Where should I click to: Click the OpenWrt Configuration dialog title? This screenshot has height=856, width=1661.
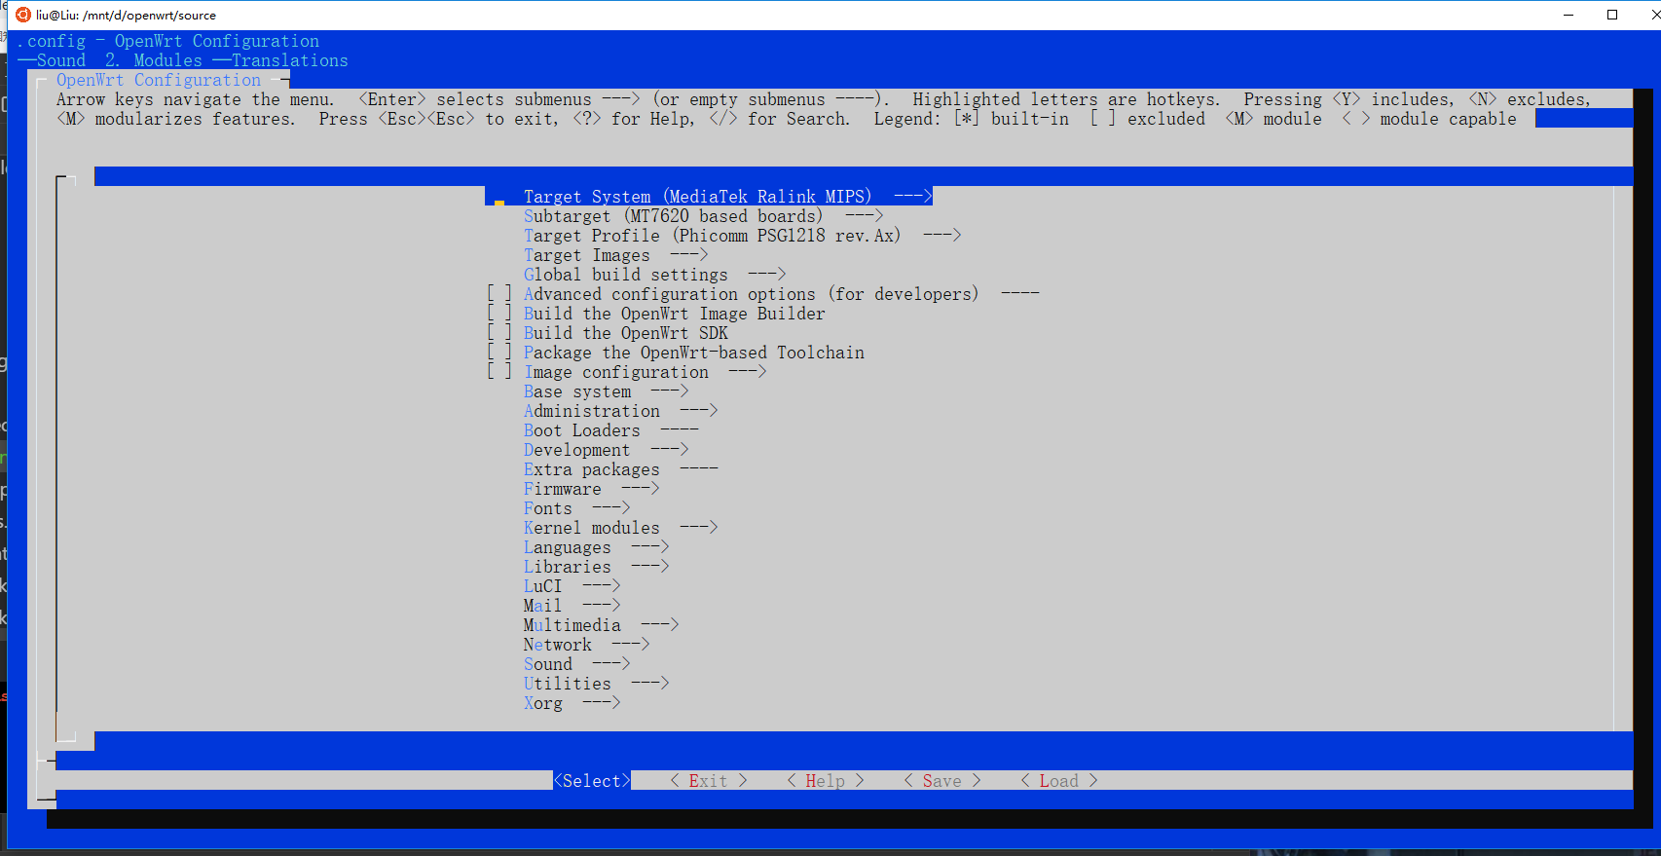[x=159, y=80]
